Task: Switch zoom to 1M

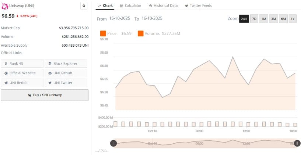Action: point(264,19)
